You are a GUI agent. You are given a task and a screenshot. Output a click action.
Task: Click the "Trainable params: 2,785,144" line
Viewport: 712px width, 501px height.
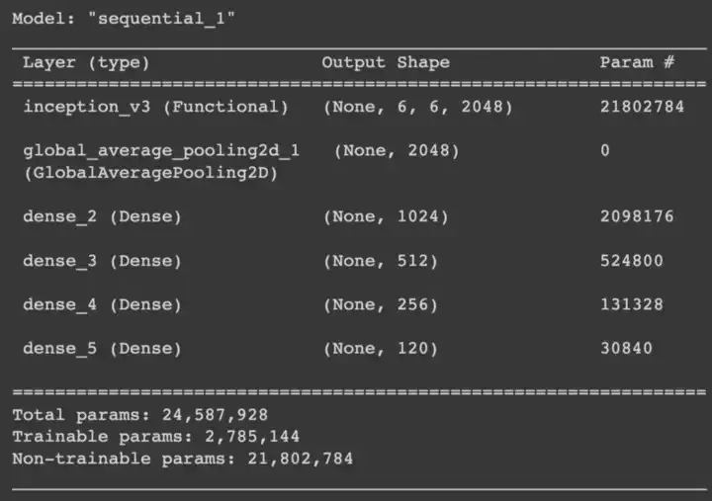tap(155, 437)
